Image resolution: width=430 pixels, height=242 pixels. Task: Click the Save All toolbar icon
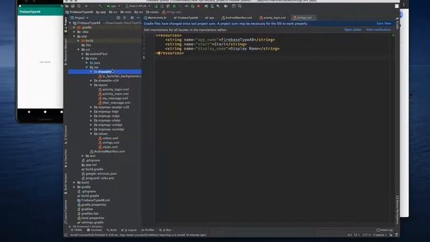73,6
